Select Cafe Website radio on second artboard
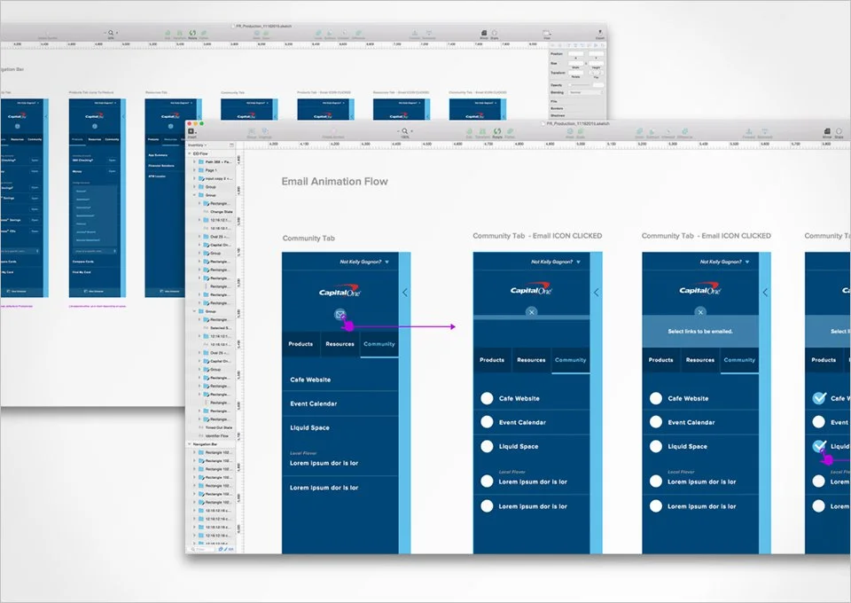The height and width of the screenshot is (603, 851). (487, 398)
